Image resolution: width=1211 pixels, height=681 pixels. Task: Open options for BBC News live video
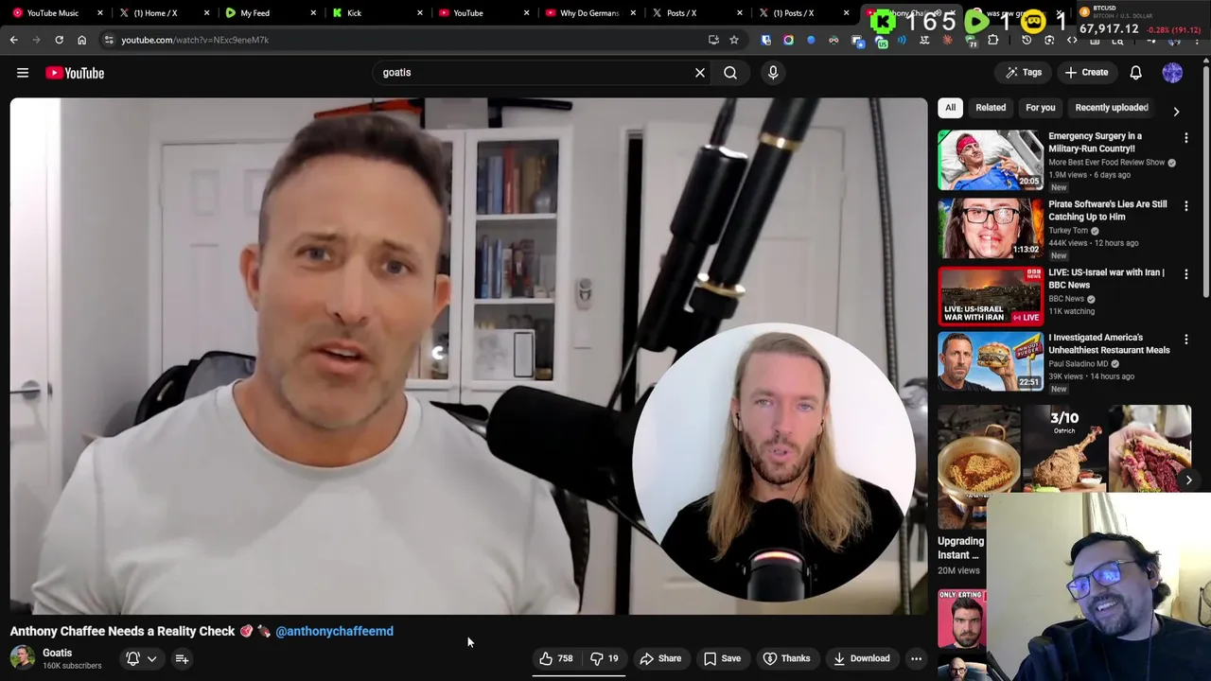coord(1186,274)
